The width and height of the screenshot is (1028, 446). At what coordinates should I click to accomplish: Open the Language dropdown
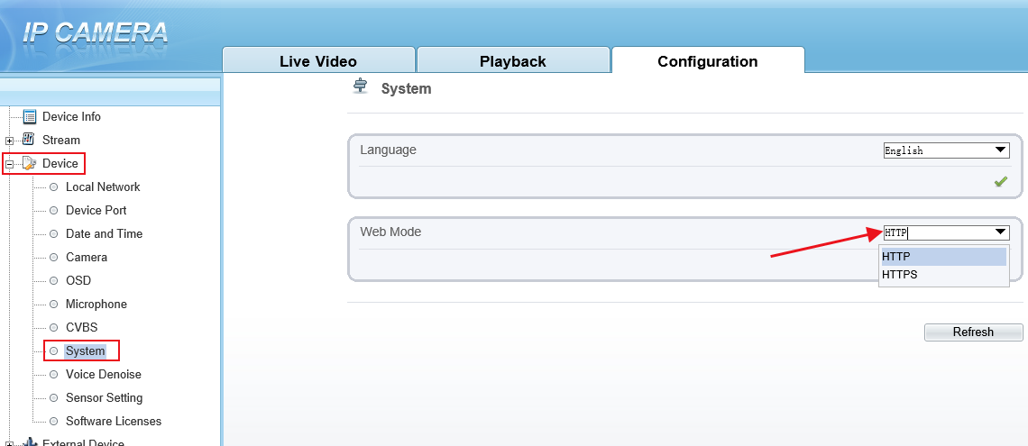[946, 150]
